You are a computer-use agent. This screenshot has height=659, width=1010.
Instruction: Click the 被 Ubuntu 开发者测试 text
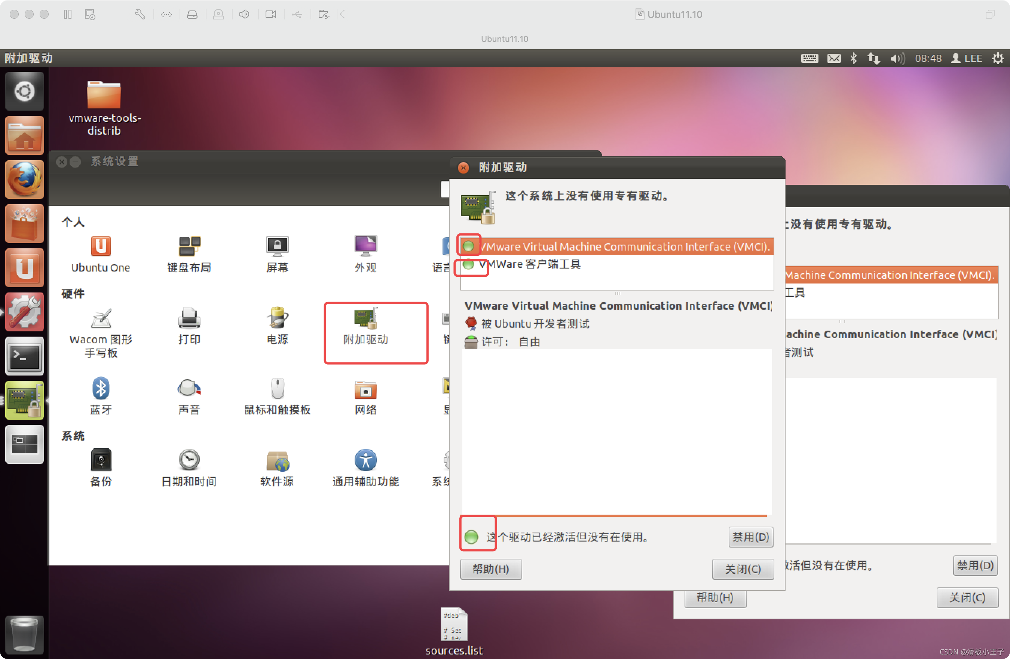(535, 324)
